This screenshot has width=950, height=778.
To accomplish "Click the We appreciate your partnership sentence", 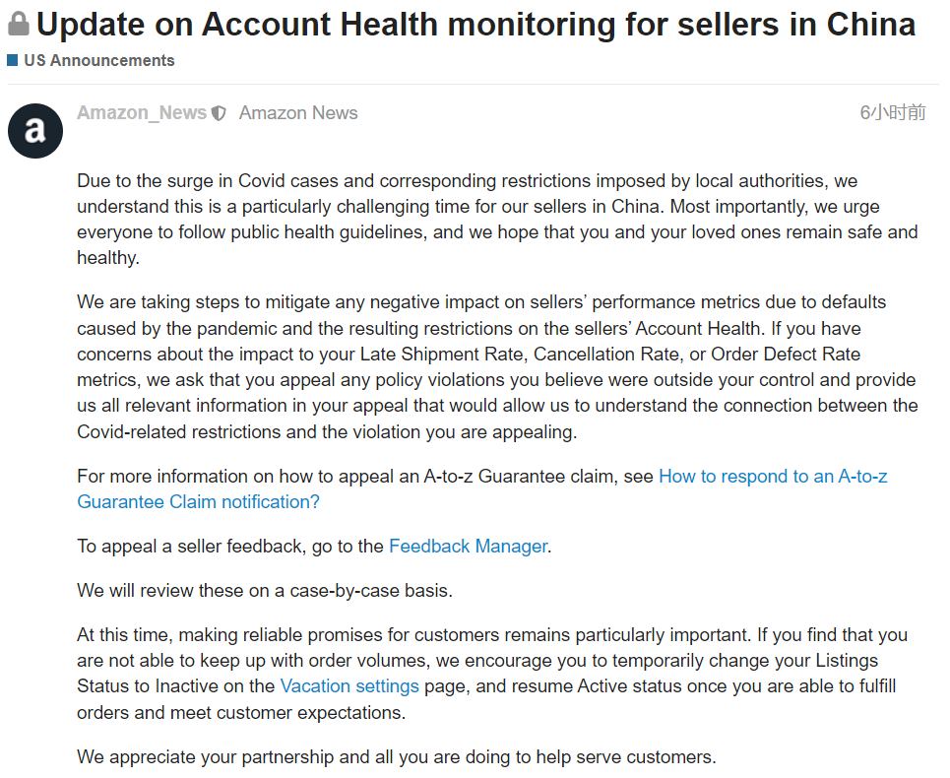I will click(397, 756).
